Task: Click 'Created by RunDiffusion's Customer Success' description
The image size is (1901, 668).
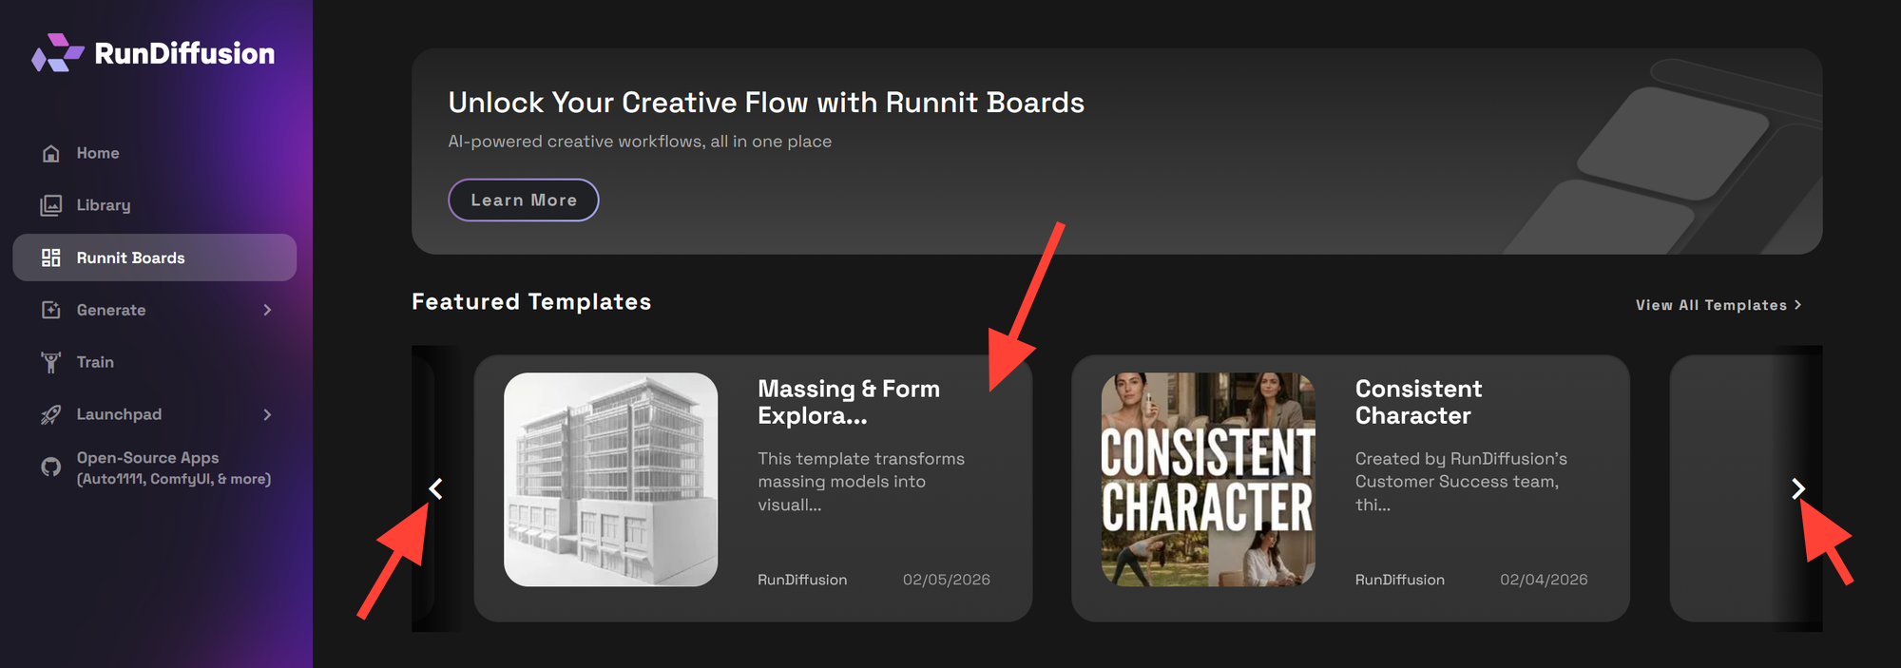Action: (1461, 482)
